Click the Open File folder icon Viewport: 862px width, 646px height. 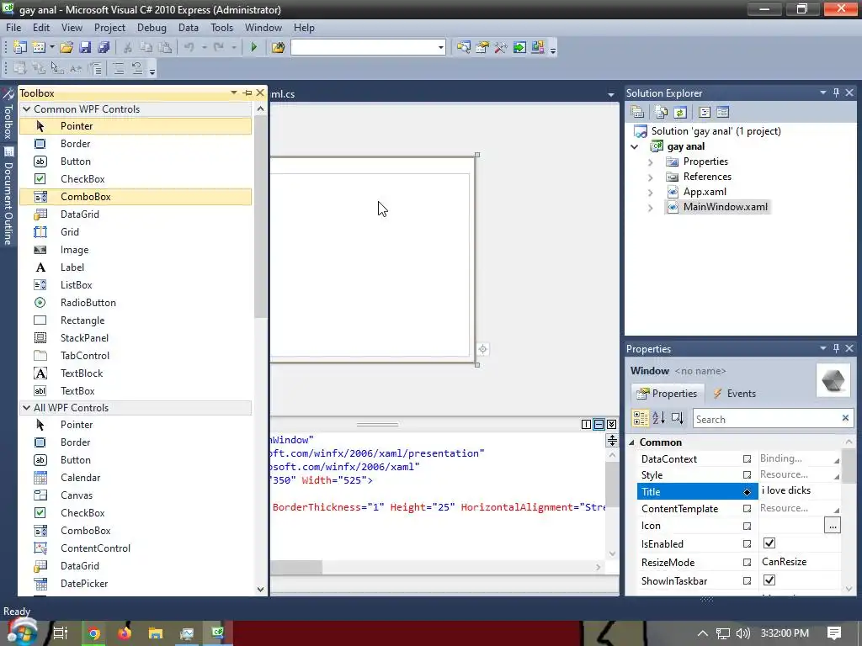67,47
